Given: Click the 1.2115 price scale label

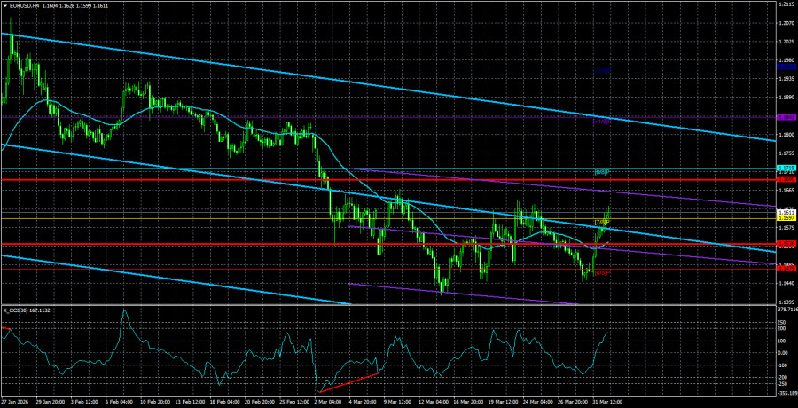Looking at the screenshot, I should (x=785, y=5).
